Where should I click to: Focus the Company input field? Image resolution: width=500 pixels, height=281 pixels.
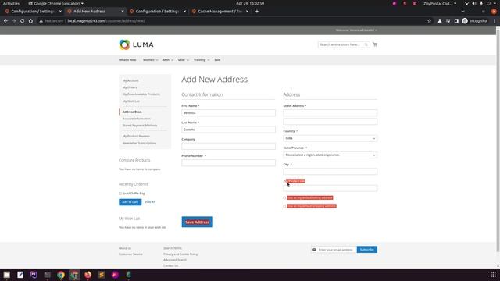229,146
